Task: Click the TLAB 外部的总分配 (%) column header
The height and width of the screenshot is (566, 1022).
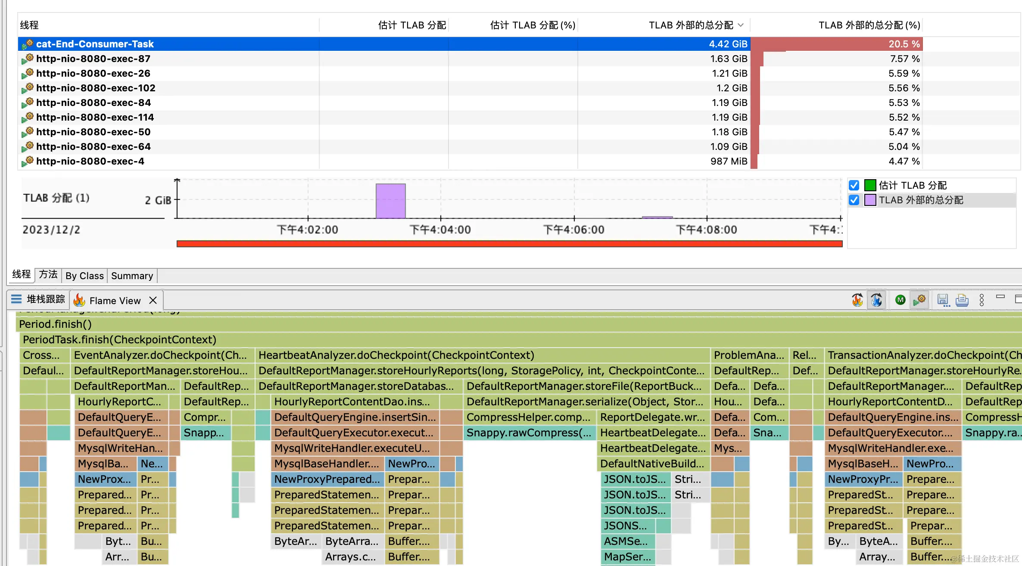Action: (836, 25)
